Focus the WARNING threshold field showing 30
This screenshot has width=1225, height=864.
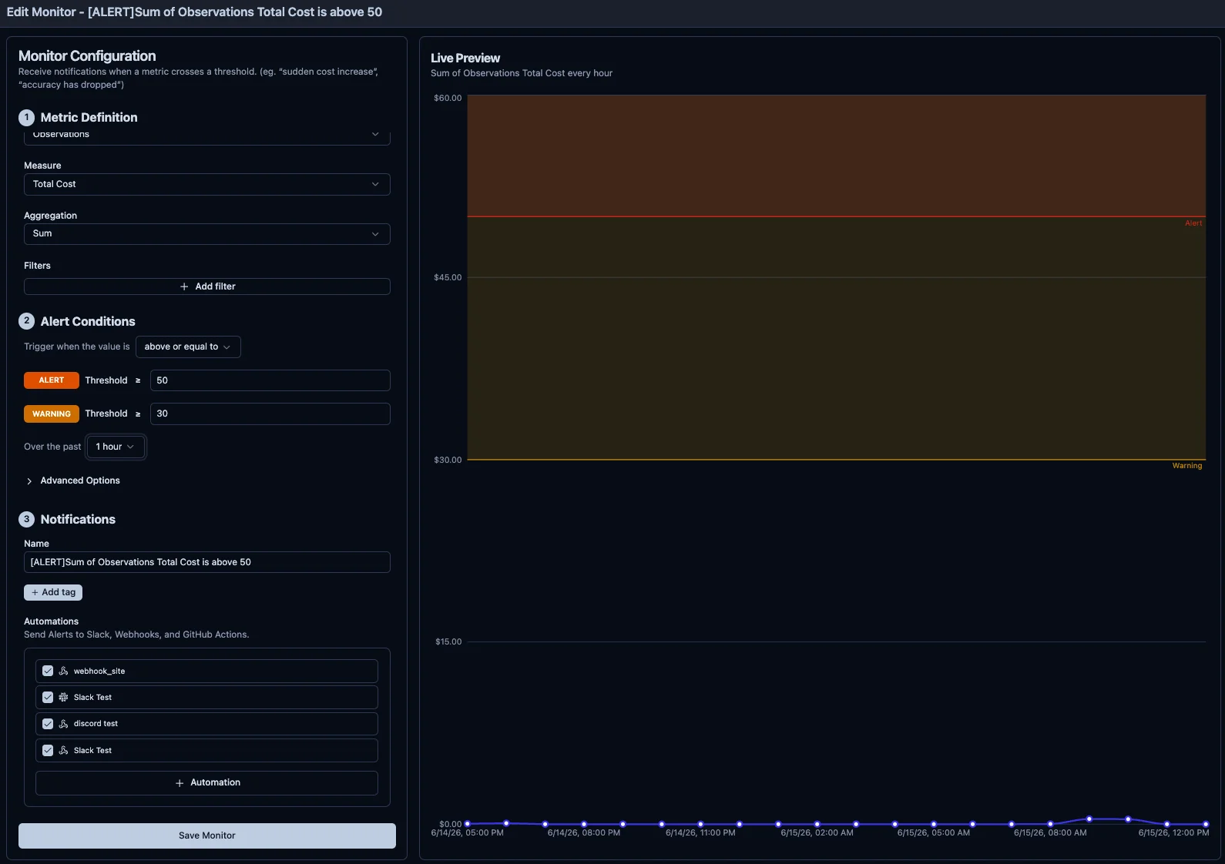point(270,414)
